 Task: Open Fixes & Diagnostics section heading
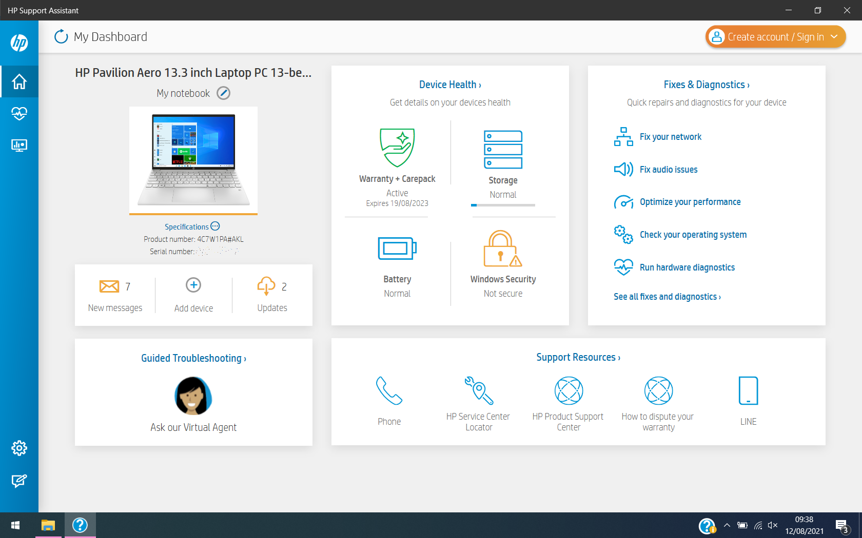coord(707,85)
